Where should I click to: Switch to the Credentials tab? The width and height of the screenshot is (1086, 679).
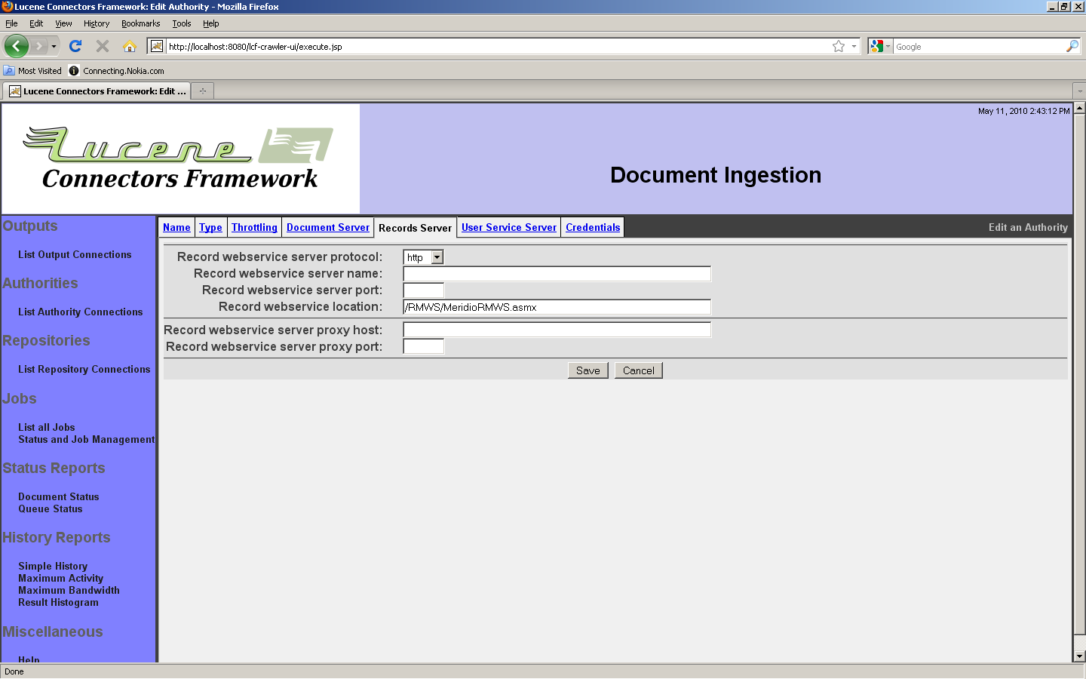pyautogui.click(x=593, y=227)
